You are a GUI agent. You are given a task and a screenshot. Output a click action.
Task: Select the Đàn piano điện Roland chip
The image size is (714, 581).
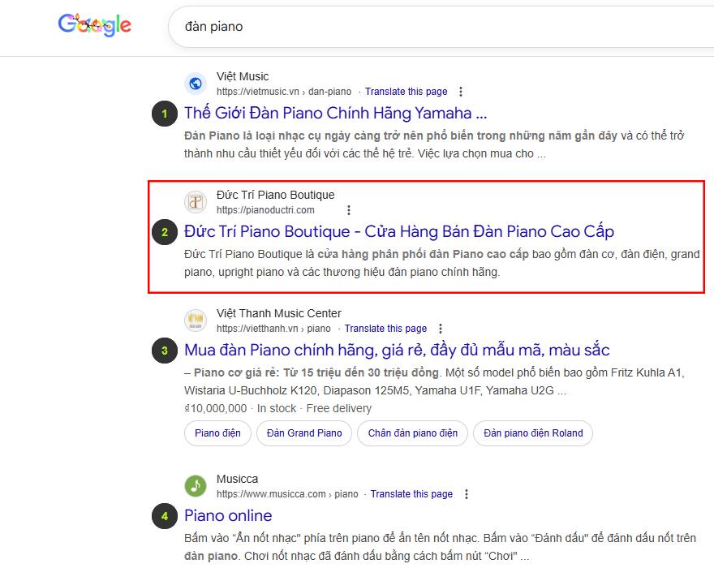533,433
